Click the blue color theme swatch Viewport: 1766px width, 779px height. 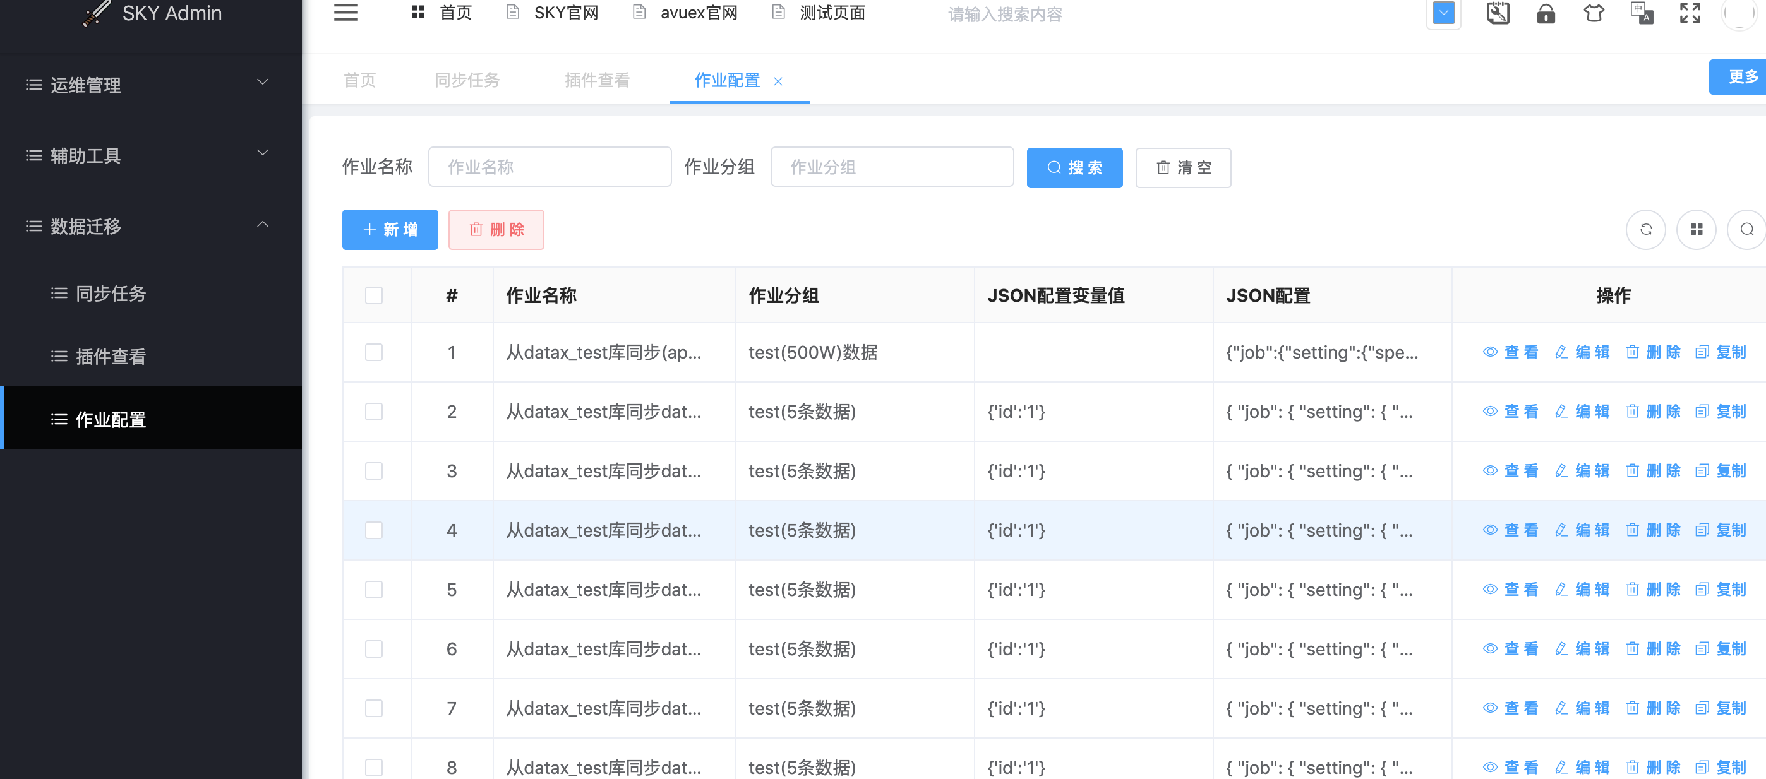[x=1443, y=14]
